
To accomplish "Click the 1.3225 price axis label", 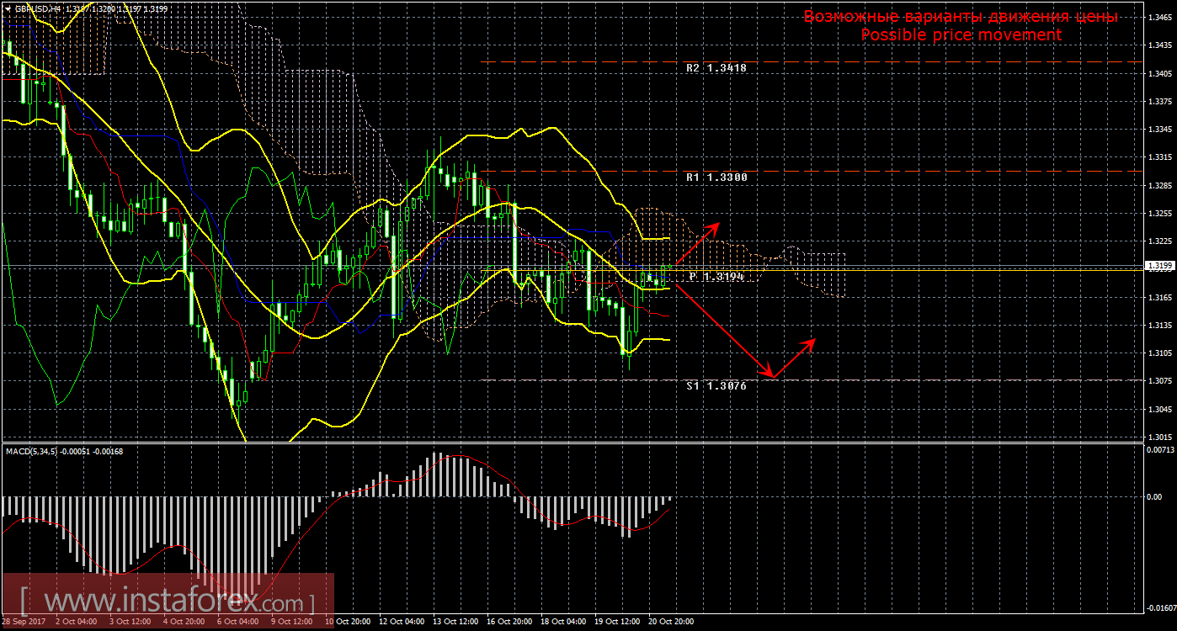I will point(1159,241).
